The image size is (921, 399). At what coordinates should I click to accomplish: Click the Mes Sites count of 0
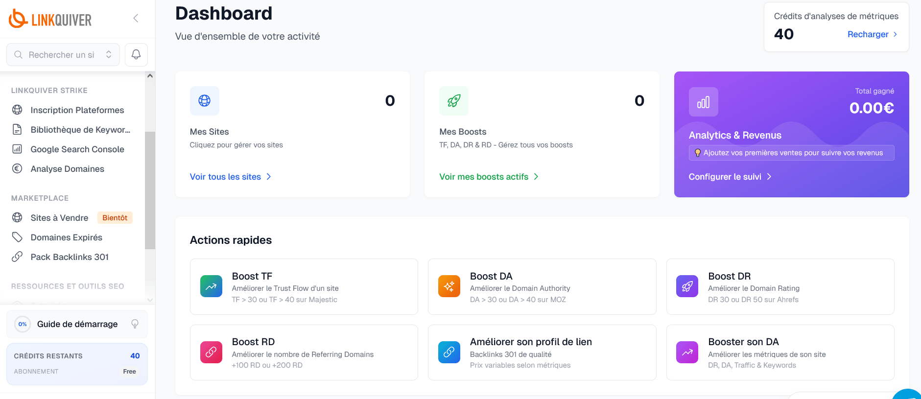390,101
